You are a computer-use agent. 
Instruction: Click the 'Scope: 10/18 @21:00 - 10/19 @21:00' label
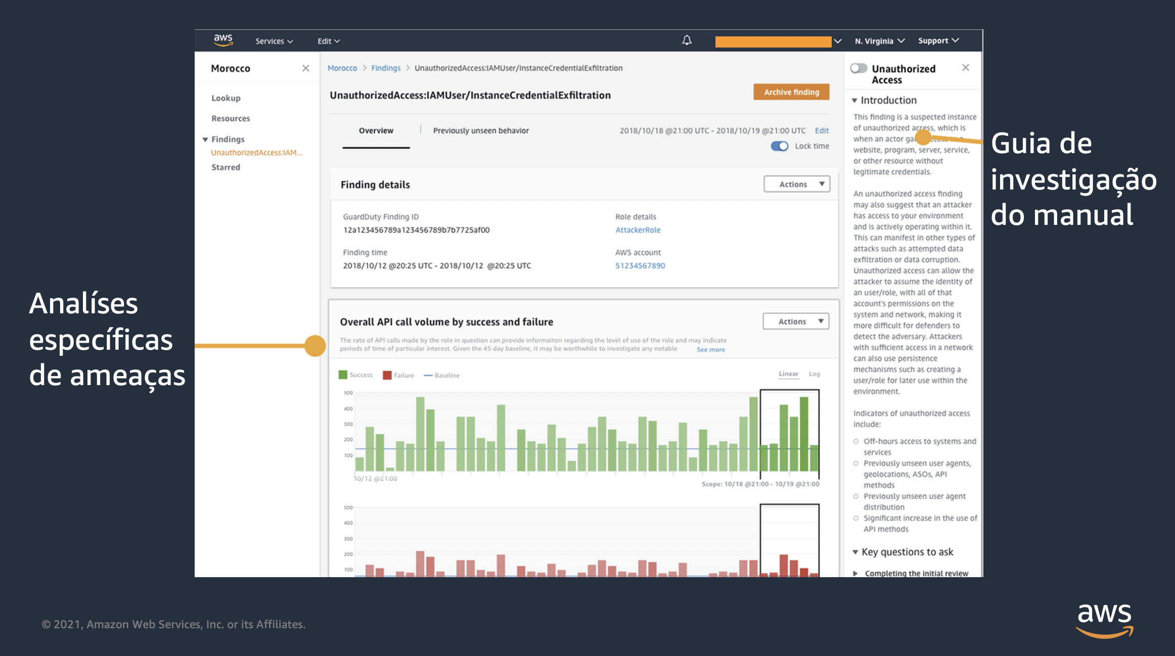pos(760,484)
